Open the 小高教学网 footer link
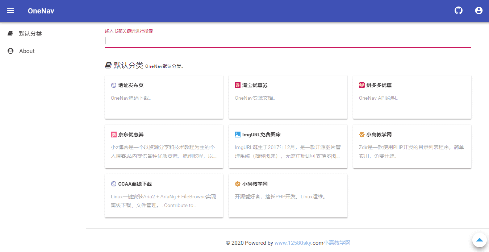 click(x=337, y=243)
